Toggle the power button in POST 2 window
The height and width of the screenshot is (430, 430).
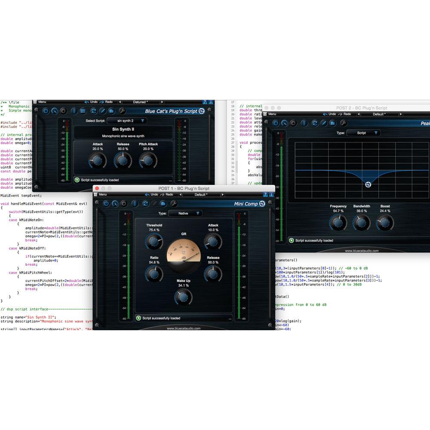tap(276, 123)
